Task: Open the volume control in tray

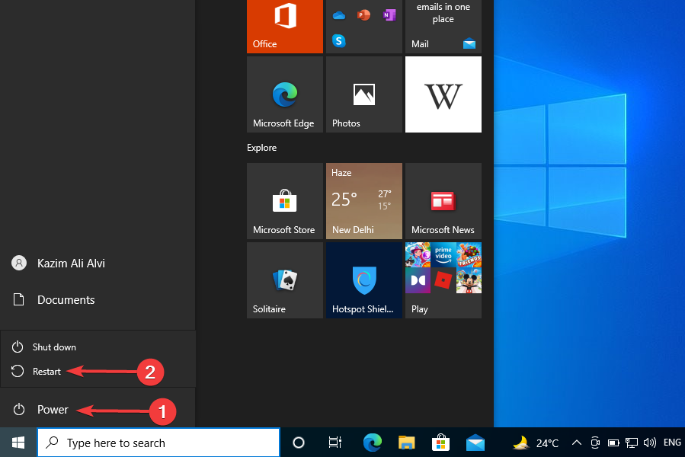Action: (x=650, y=443)
